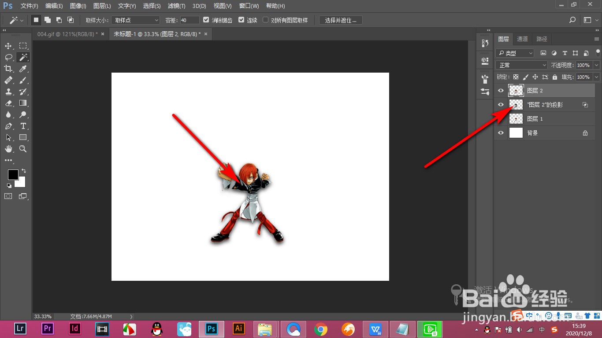Toggle Quick Mask mode
The height and width of the screenshot is (338, 602).
tap(8, 196)
